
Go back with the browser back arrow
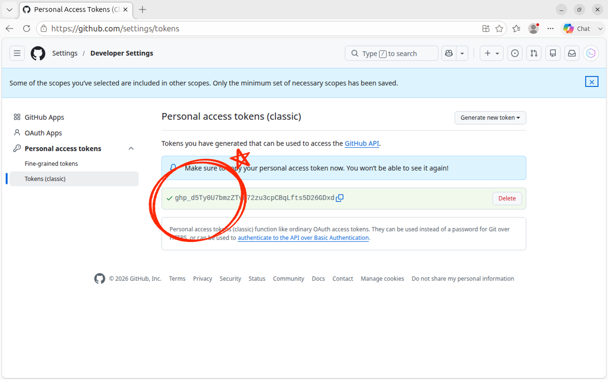tap(10, 28)
